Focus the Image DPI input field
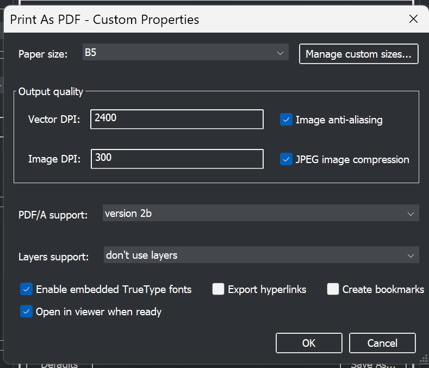This screenshot has width=429, height=368. click(177, 159)
